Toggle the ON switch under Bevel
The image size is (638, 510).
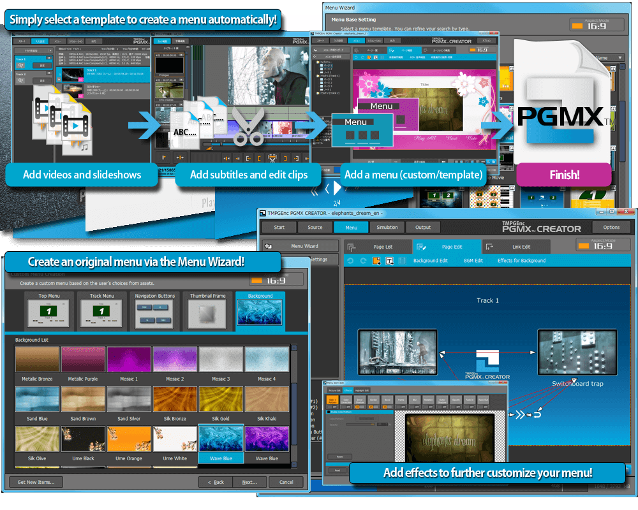pos(387,407)
